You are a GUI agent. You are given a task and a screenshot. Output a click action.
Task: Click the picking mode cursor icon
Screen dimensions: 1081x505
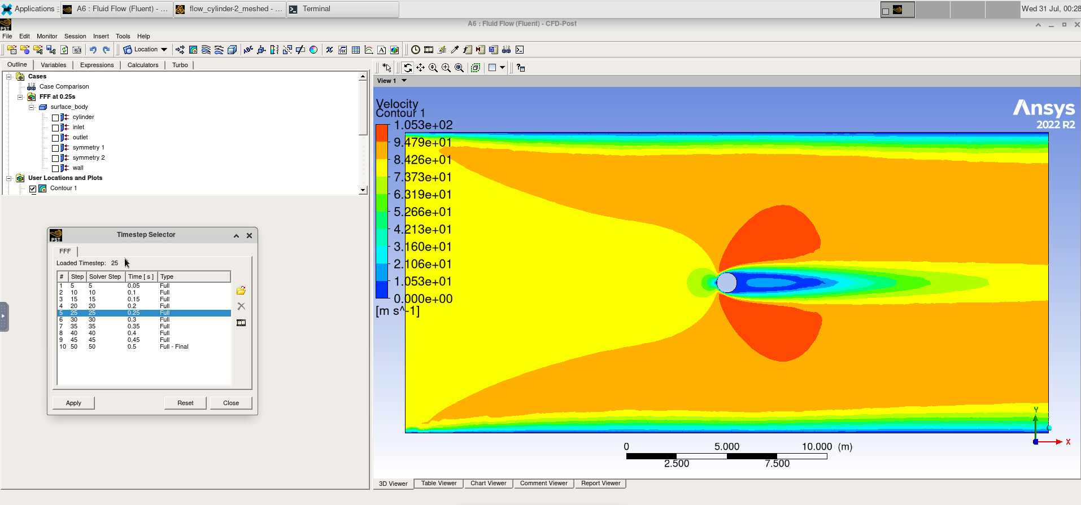387,68
